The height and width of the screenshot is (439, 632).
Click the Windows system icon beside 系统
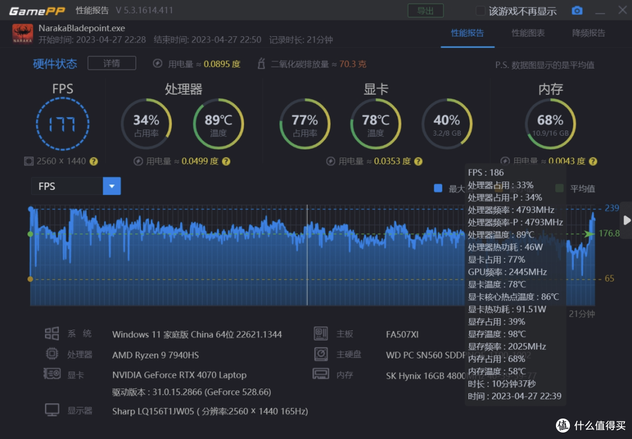pos(52,334)
